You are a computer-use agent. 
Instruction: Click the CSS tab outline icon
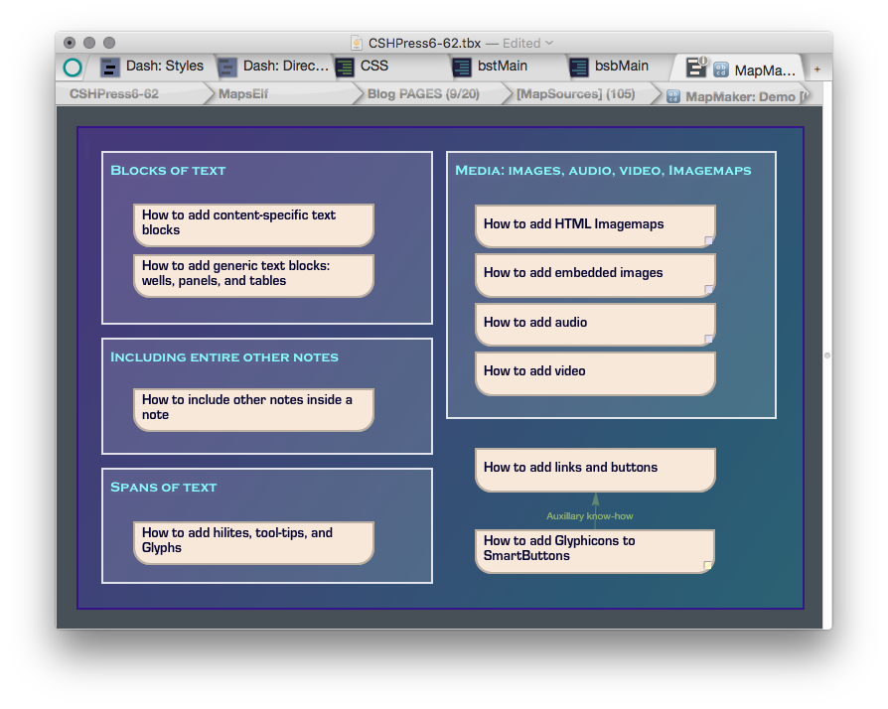(x=345, y=67)
